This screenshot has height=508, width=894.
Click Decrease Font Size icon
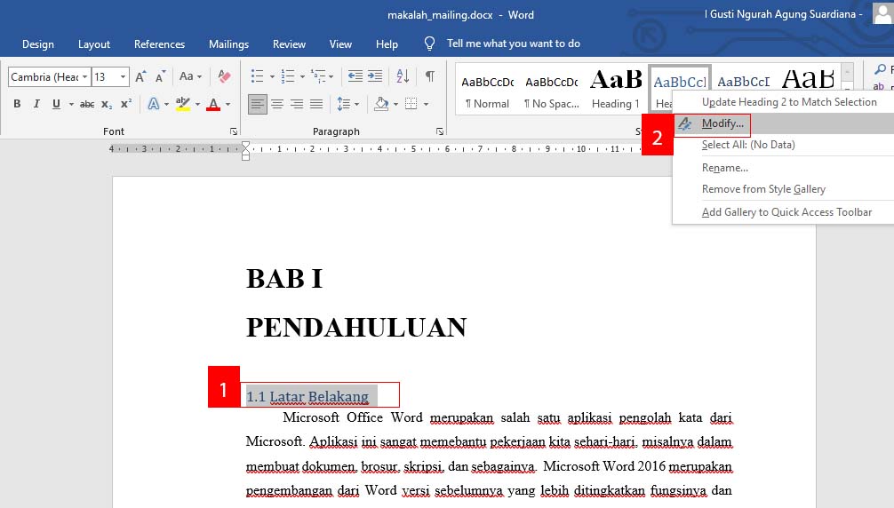(x=161, y=75)
